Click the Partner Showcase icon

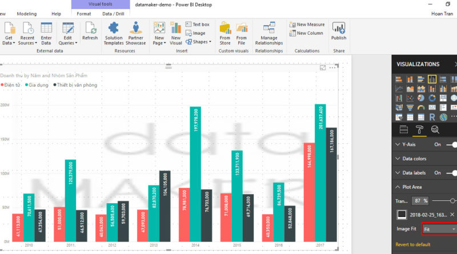(x=135, y=33)
